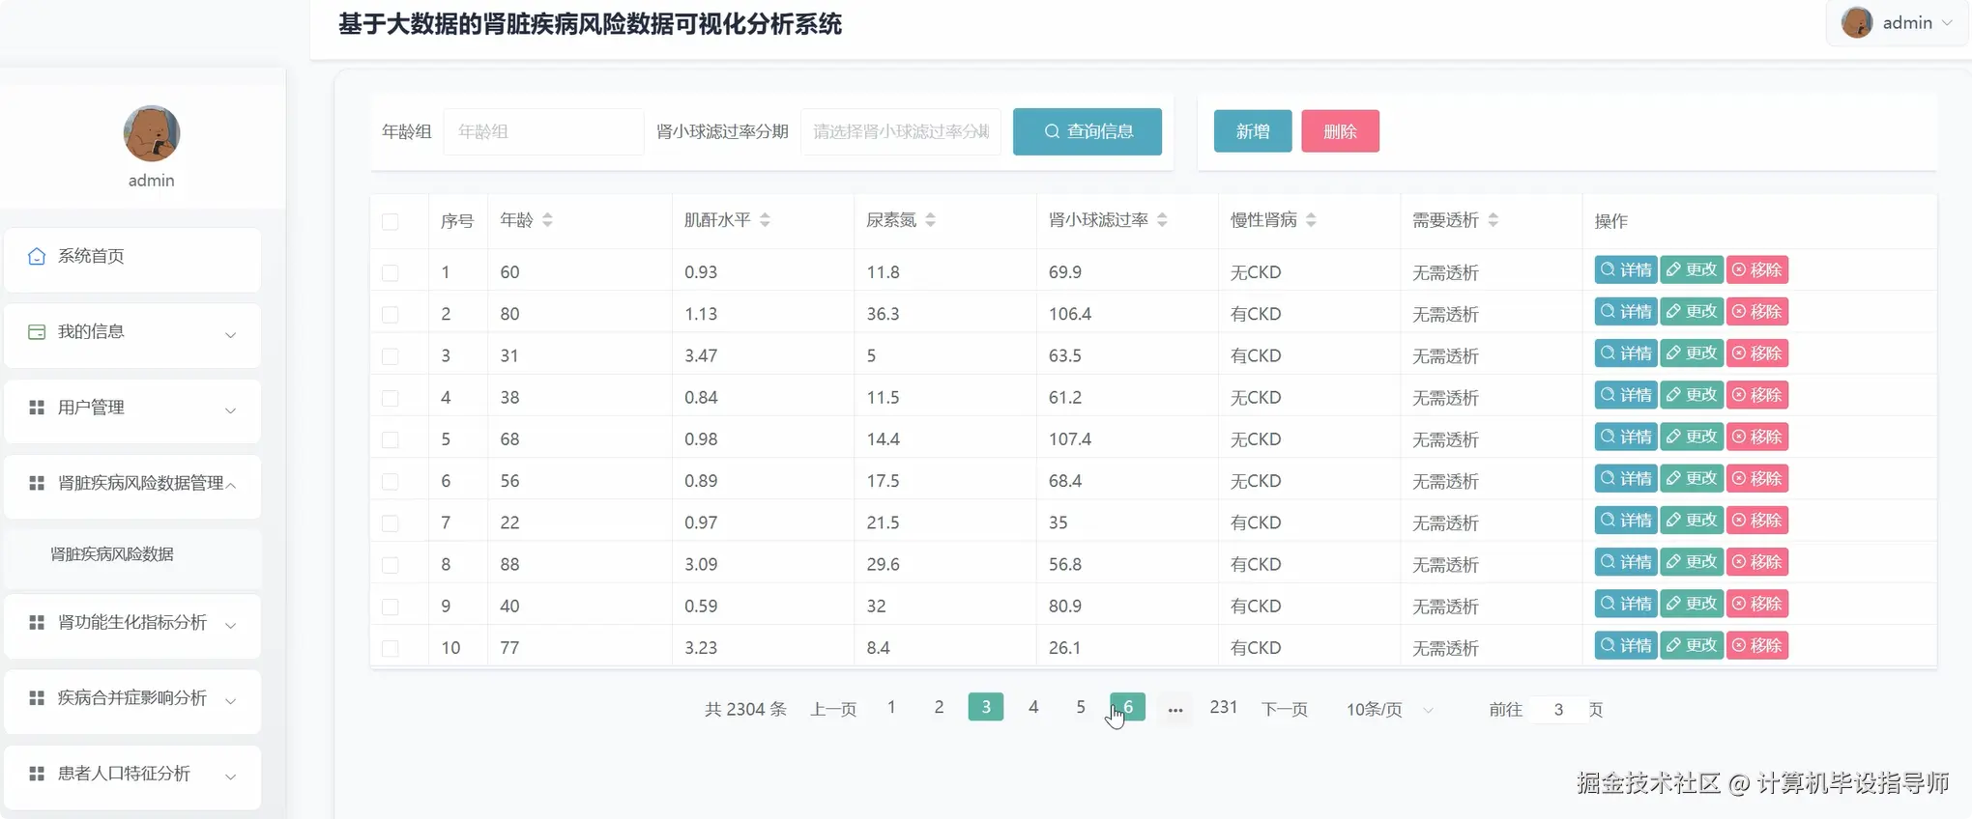Sort the table by 慢性肾病 column

[x=1311, y=220]
